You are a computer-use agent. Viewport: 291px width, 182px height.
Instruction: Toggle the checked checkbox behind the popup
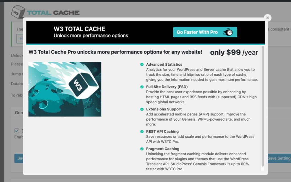[x=16, y=131]
